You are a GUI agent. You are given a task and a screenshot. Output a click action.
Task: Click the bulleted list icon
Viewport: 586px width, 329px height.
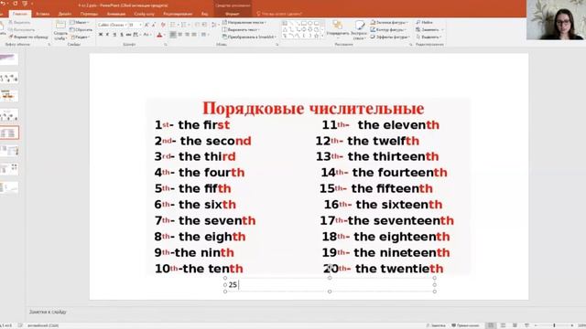172,25
